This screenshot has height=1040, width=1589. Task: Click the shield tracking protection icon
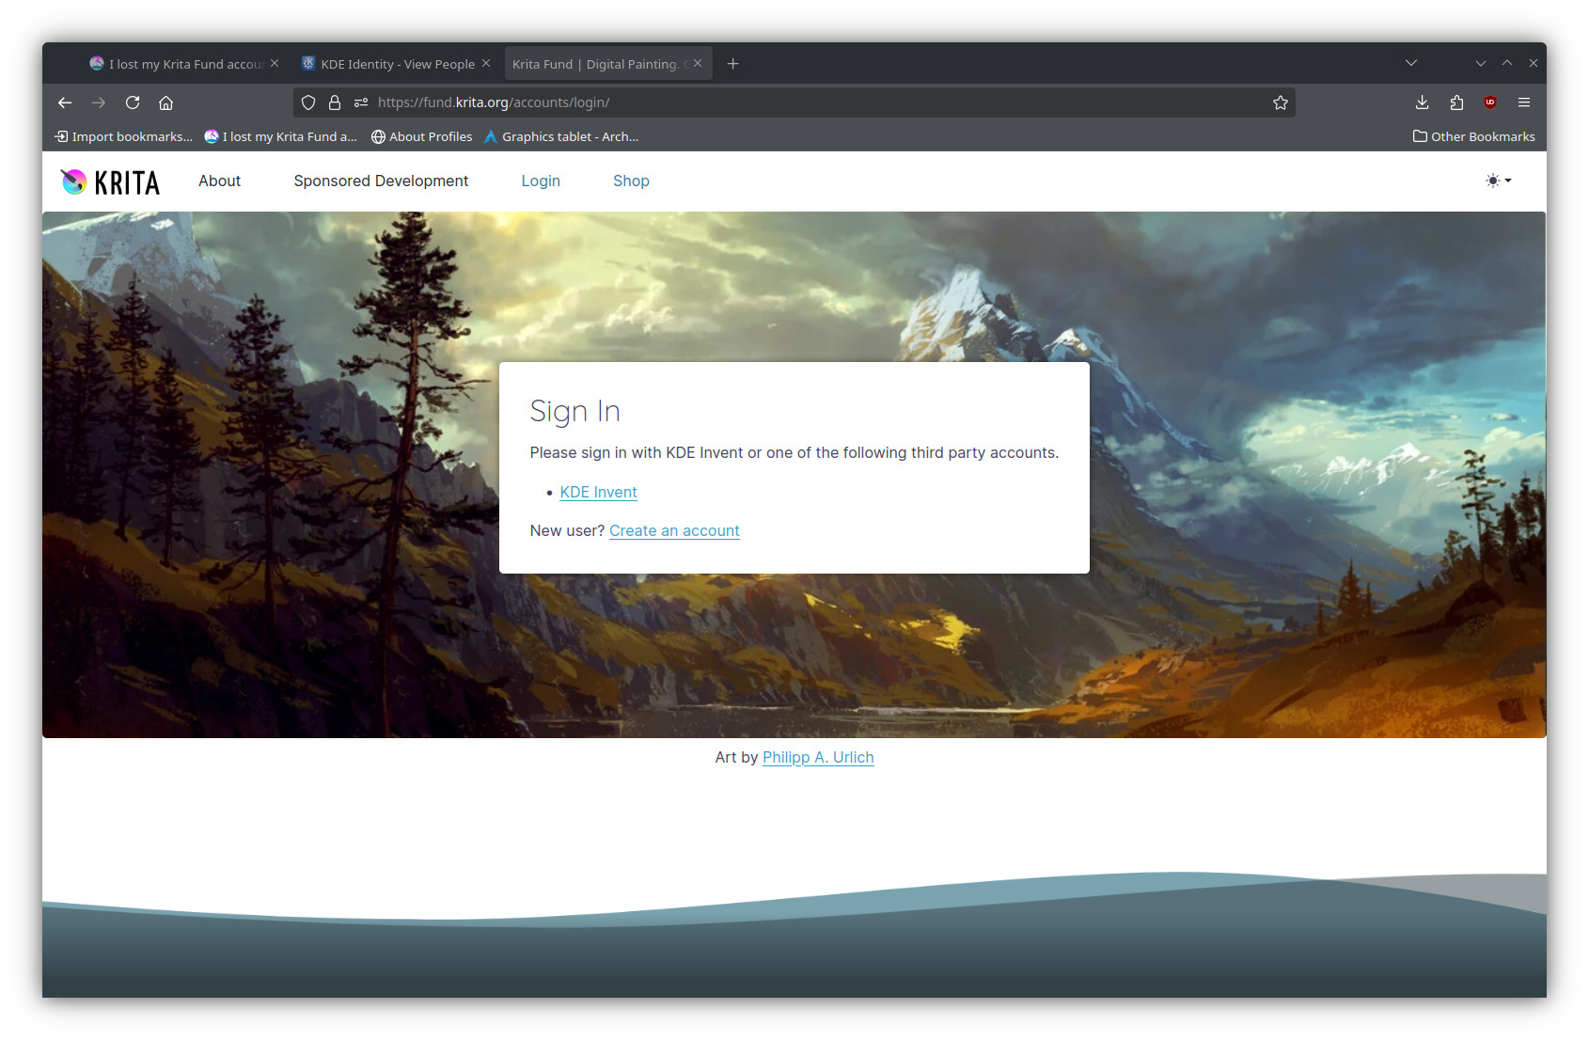[x=308, y=102]
